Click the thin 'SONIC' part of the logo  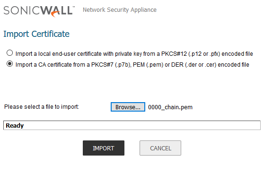[22, 10]
